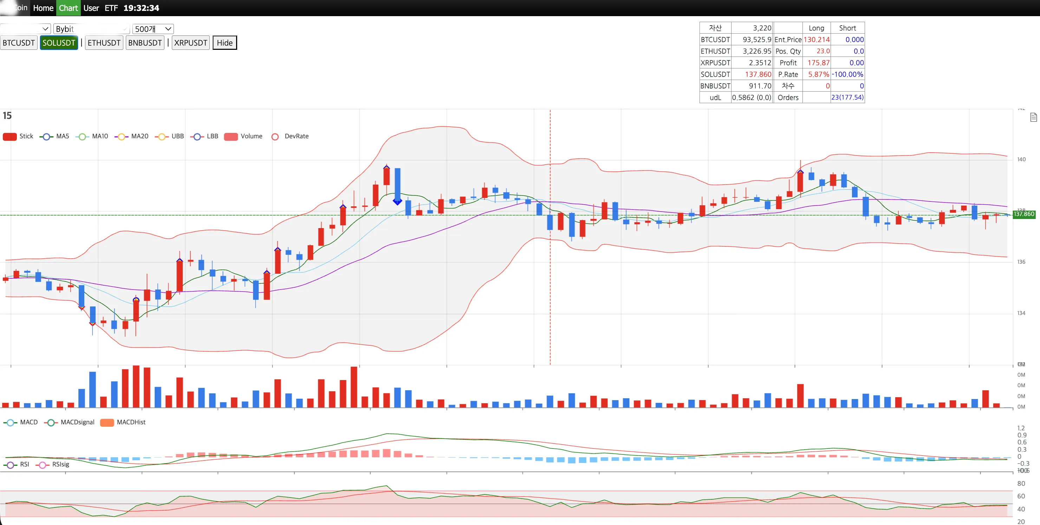Click the Short column header
The image size is (1040, 525).
coord(847,28)
